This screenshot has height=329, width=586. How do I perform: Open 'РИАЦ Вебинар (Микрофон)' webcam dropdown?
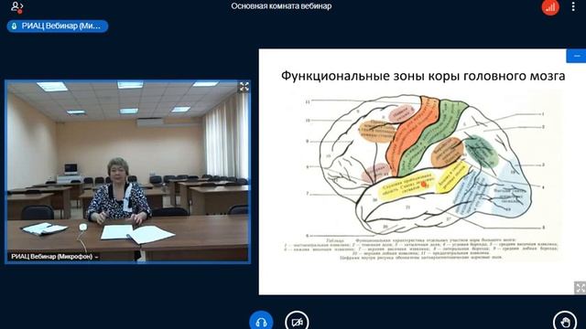pyautogui.click(x=54, y=257)
